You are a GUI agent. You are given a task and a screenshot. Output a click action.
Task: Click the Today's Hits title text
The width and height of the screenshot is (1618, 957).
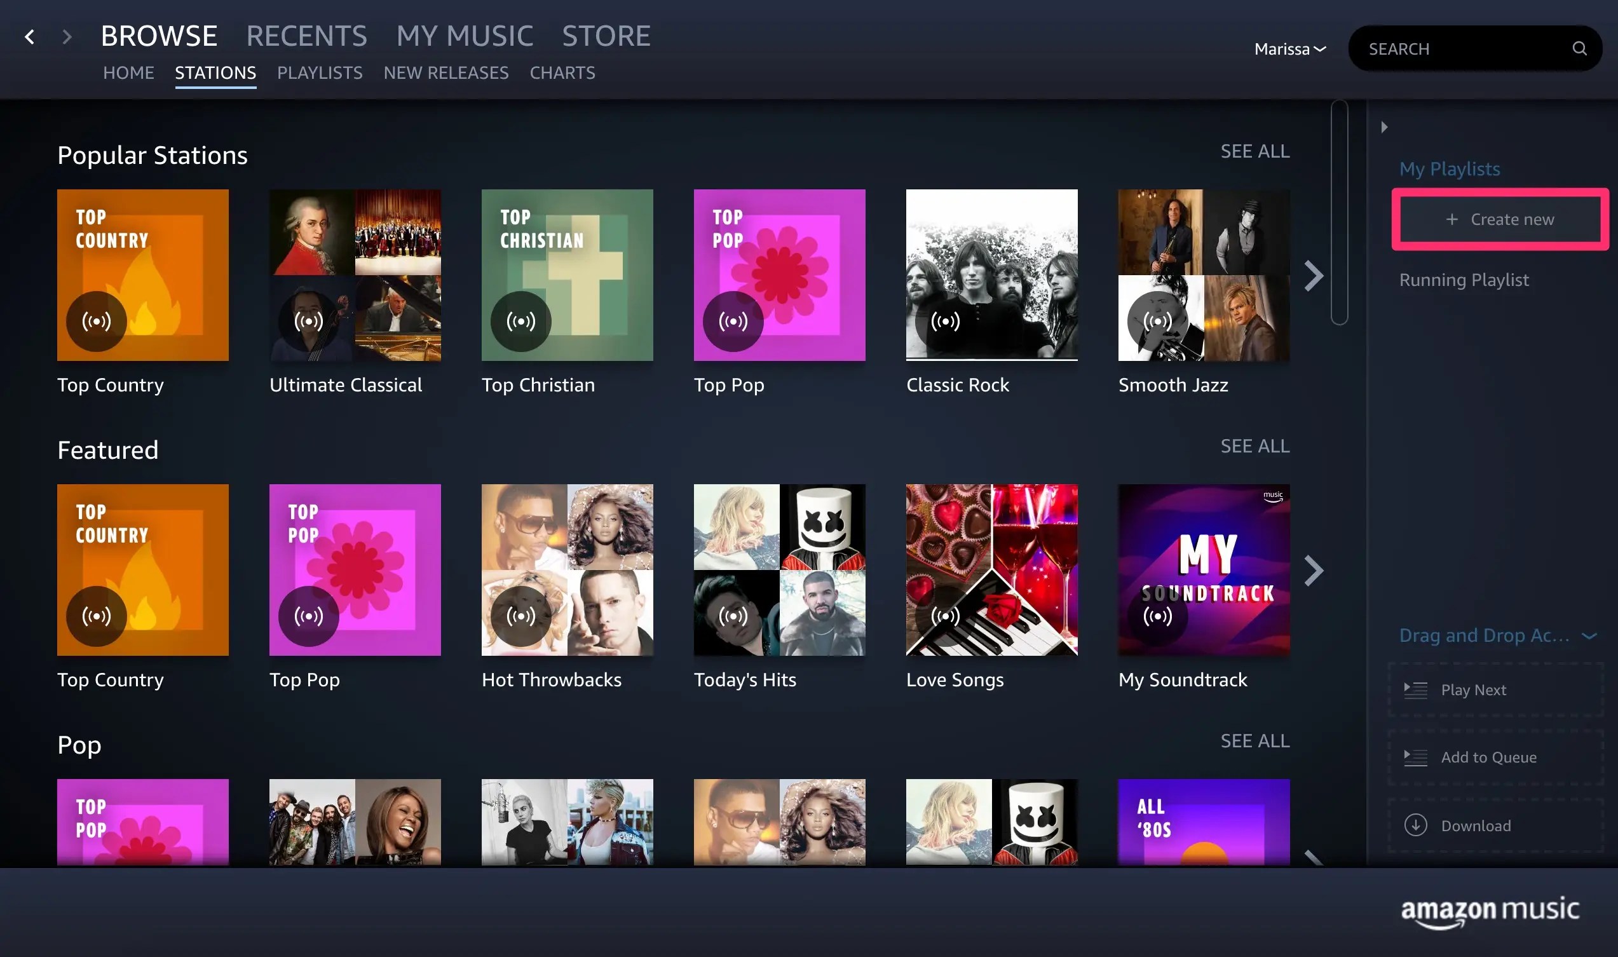745,680
